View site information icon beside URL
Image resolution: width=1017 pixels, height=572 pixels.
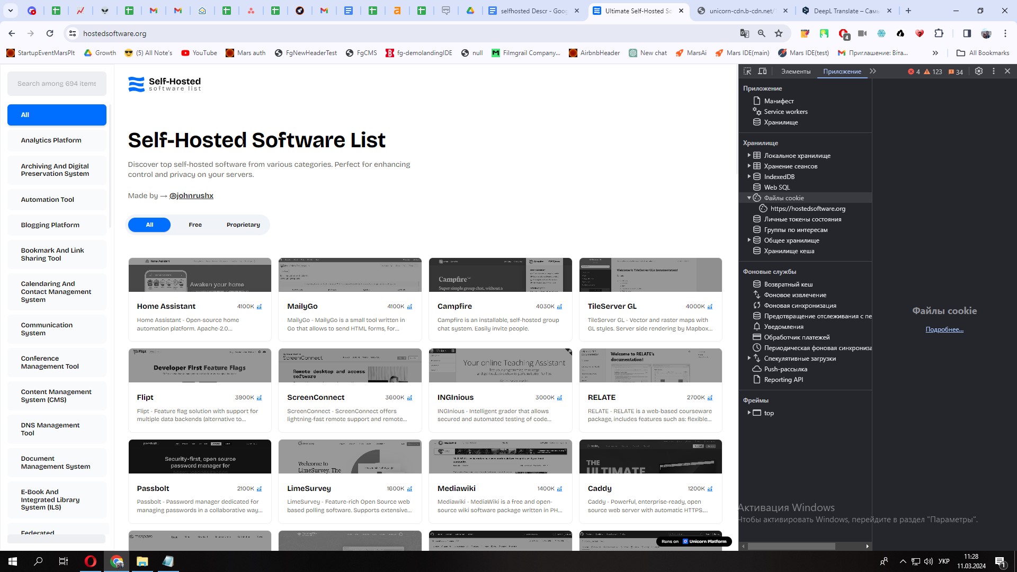[x=73, y=33]
